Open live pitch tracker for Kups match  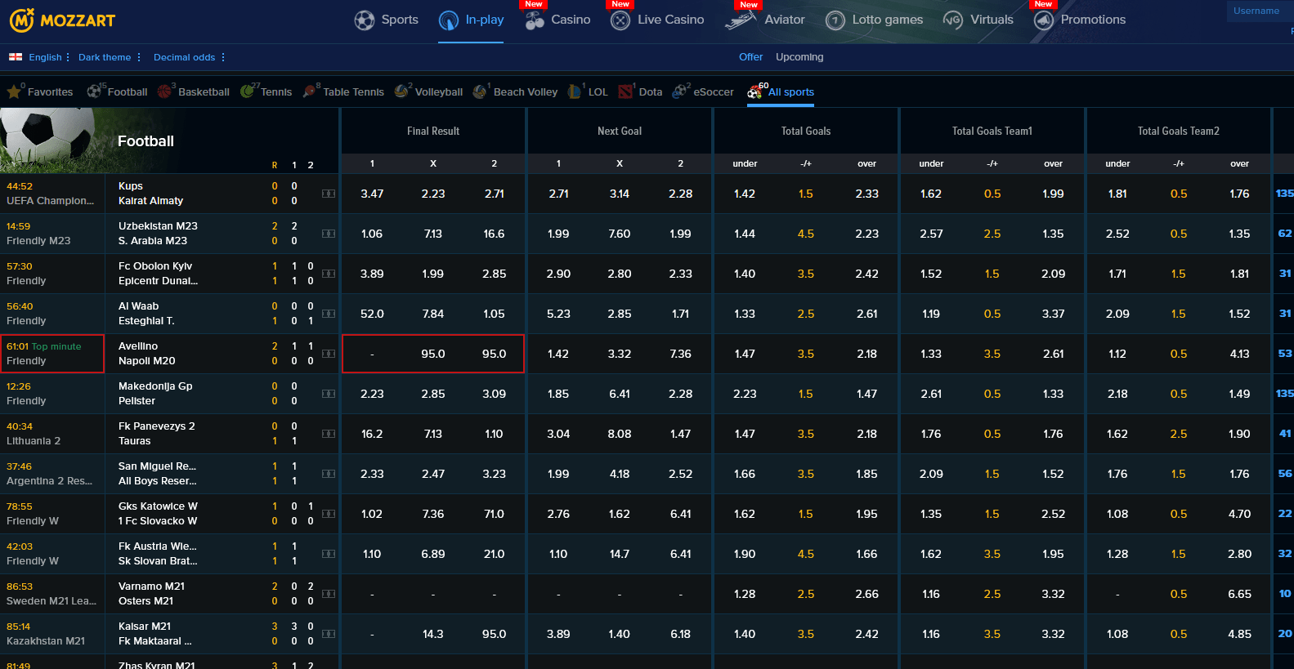[x=329, y=194]
